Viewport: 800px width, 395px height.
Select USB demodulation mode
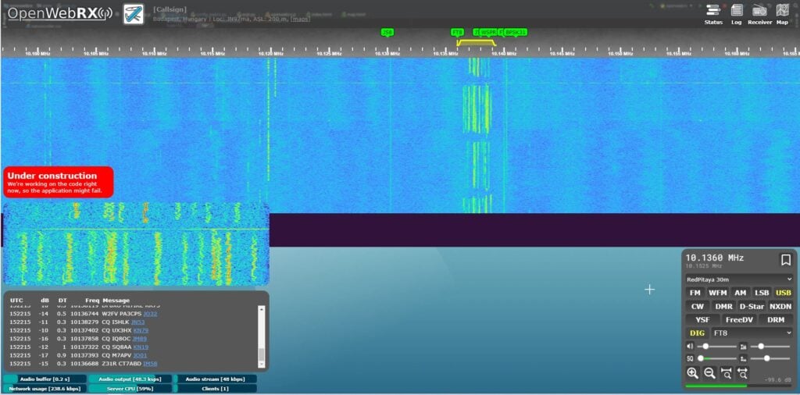coord(783,293)
